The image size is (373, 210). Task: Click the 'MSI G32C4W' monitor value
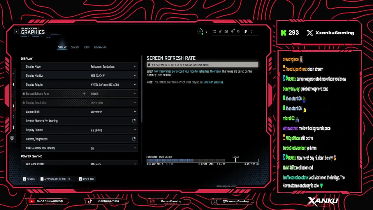point(98,76)
